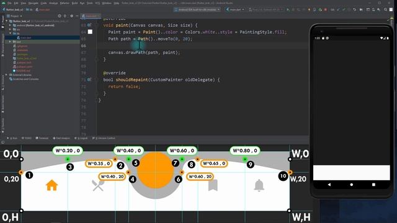Viewport: 397px width, 223px height.
Task: Tap the emulator Recents square button
Action: pyautogui.click(x=373, y=185)
